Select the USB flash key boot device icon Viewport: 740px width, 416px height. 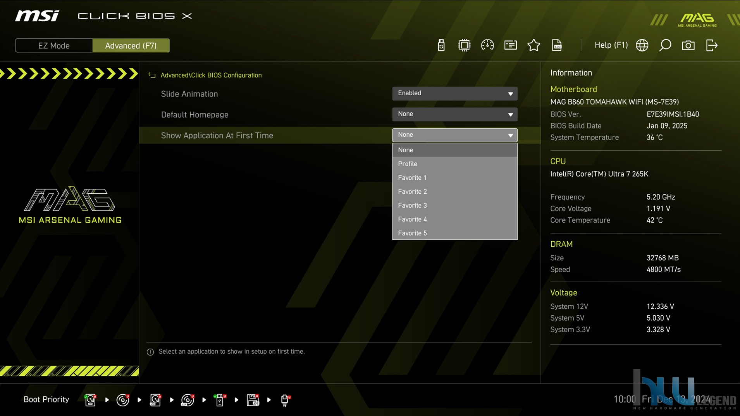tap(220, 400)
